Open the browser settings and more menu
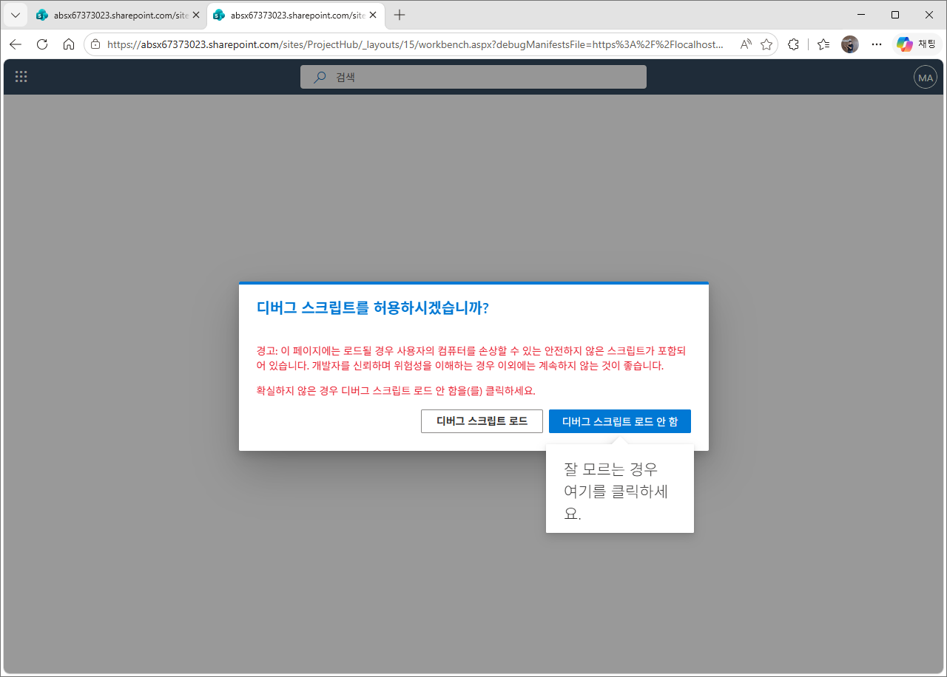 (x=877, y=44)
